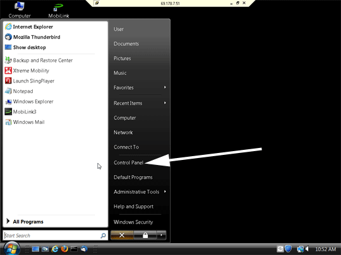Expand Administrative Tools submenu arrow

click(x=165, y=191)
